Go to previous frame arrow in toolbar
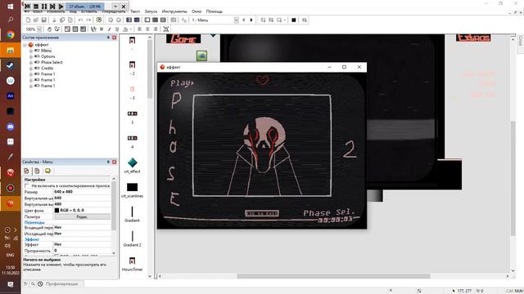Image resolution: width=524 pixels, height=294 pixels. coord(244,20)
